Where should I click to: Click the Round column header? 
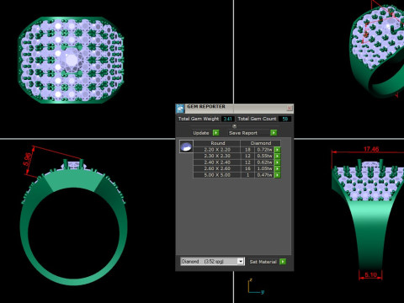pyautogui.click(x=218, y=143)
